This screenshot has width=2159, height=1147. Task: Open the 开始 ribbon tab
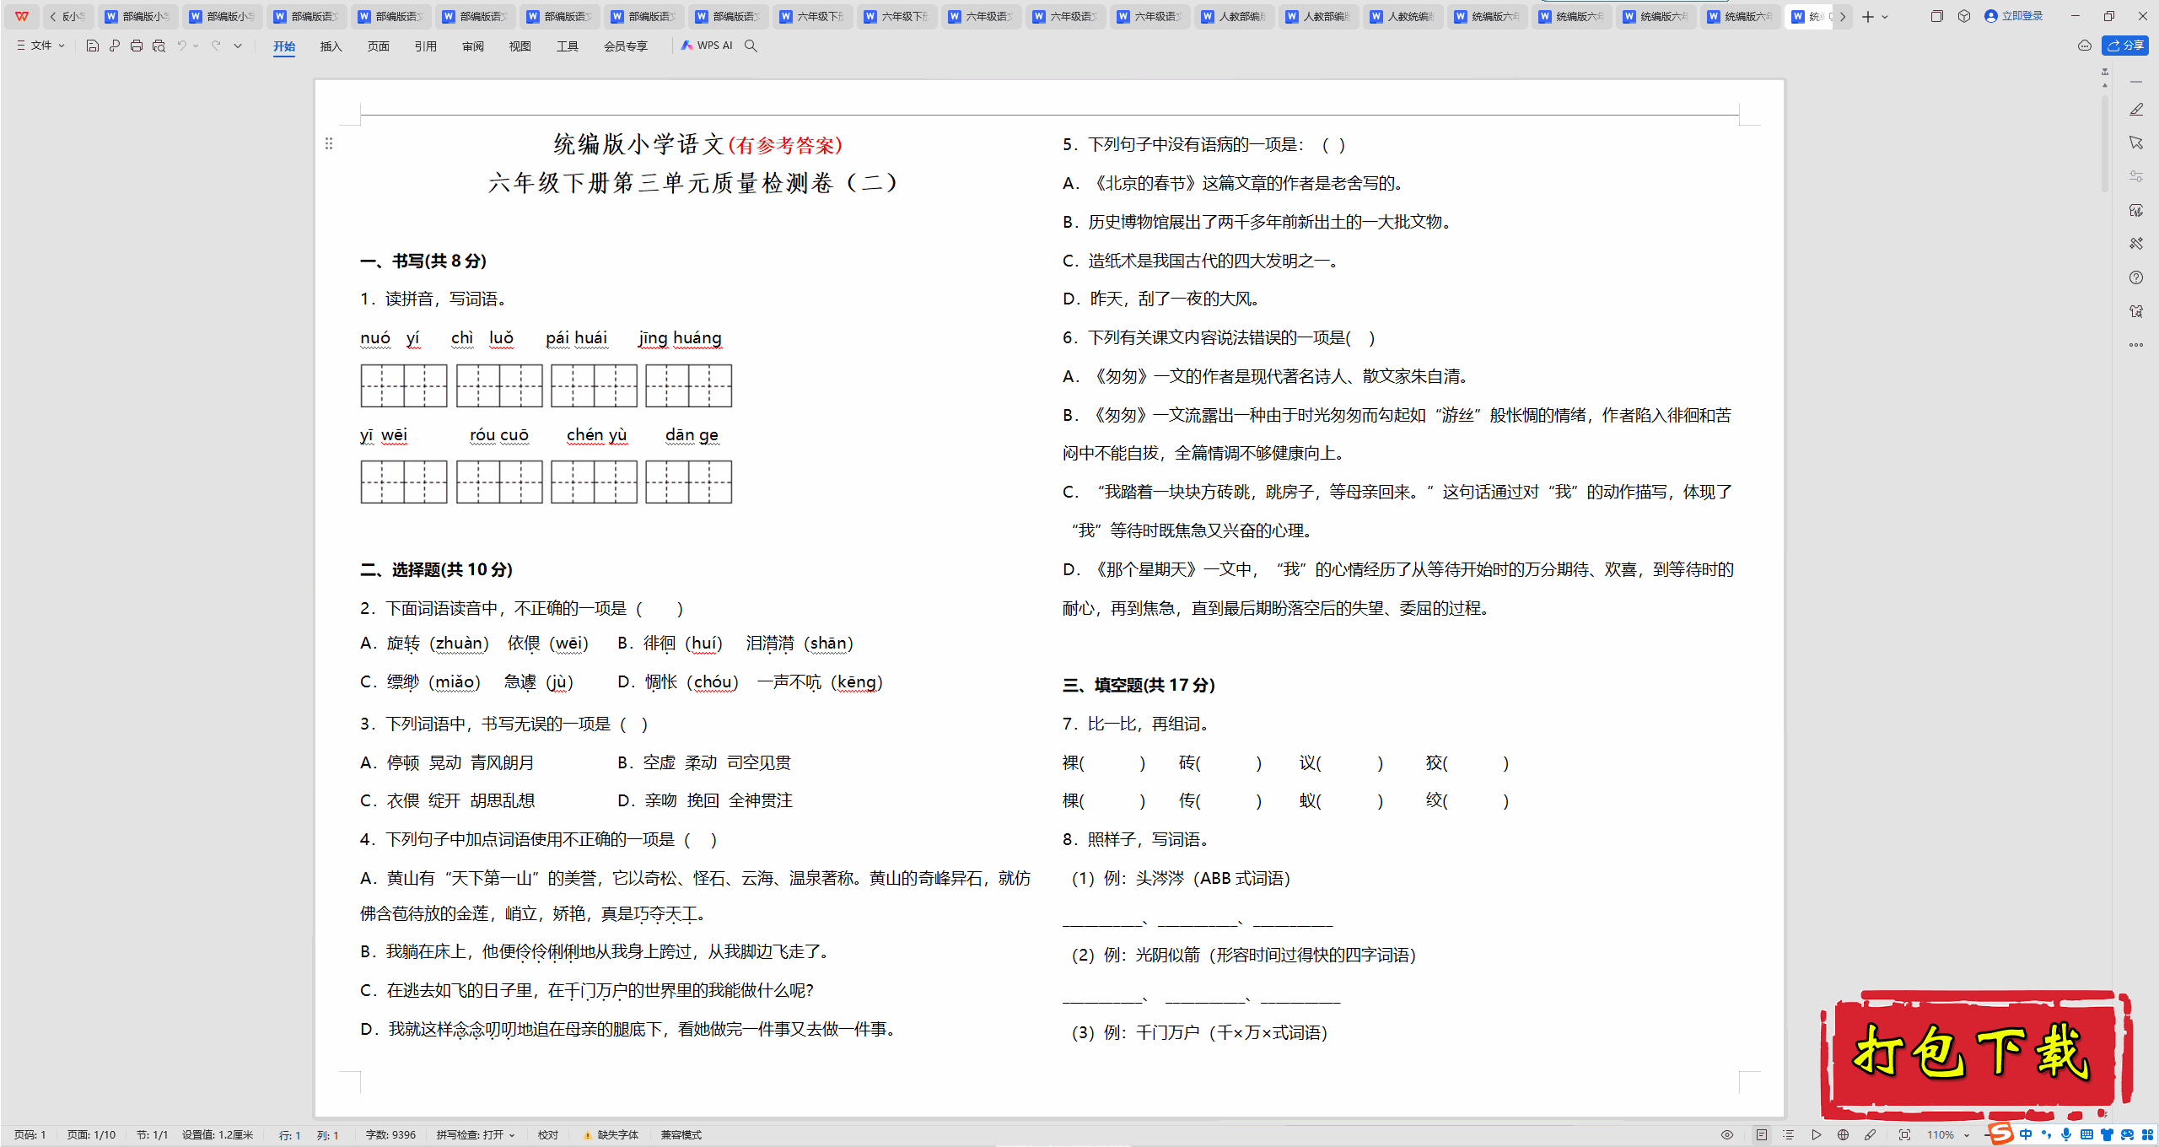pos(284,46)
